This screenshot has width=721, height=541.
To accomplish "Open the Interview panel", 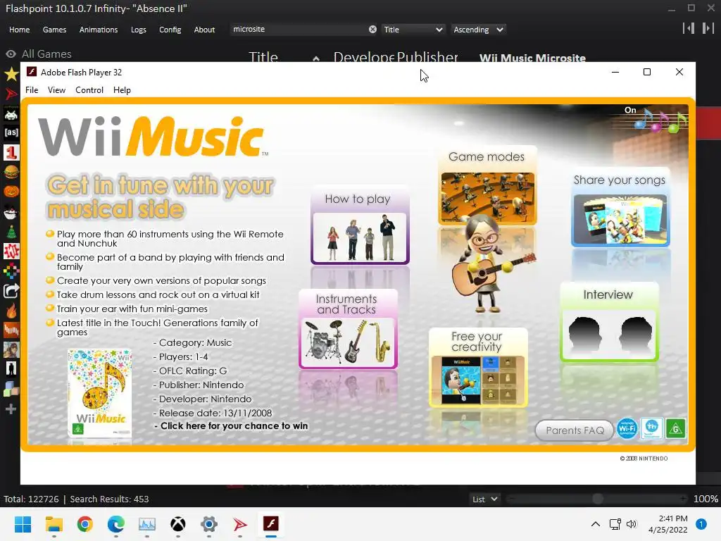I will tap(609, 322).
